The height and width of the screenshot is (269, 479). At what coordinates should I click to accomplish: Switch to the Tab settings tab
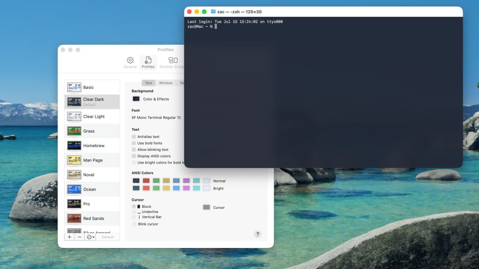181,83
